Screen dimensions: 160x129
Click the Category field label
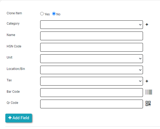[13, 24]
